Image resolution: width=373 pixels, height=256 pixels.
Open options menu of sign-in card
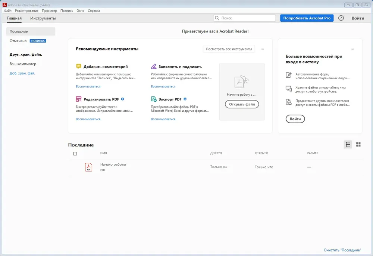pyautogui.click(x=352, y=49)
